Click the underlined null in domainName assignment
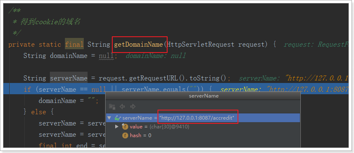Image resolution: width=354 pixels, height=153 pixels. tap(106, 56)
